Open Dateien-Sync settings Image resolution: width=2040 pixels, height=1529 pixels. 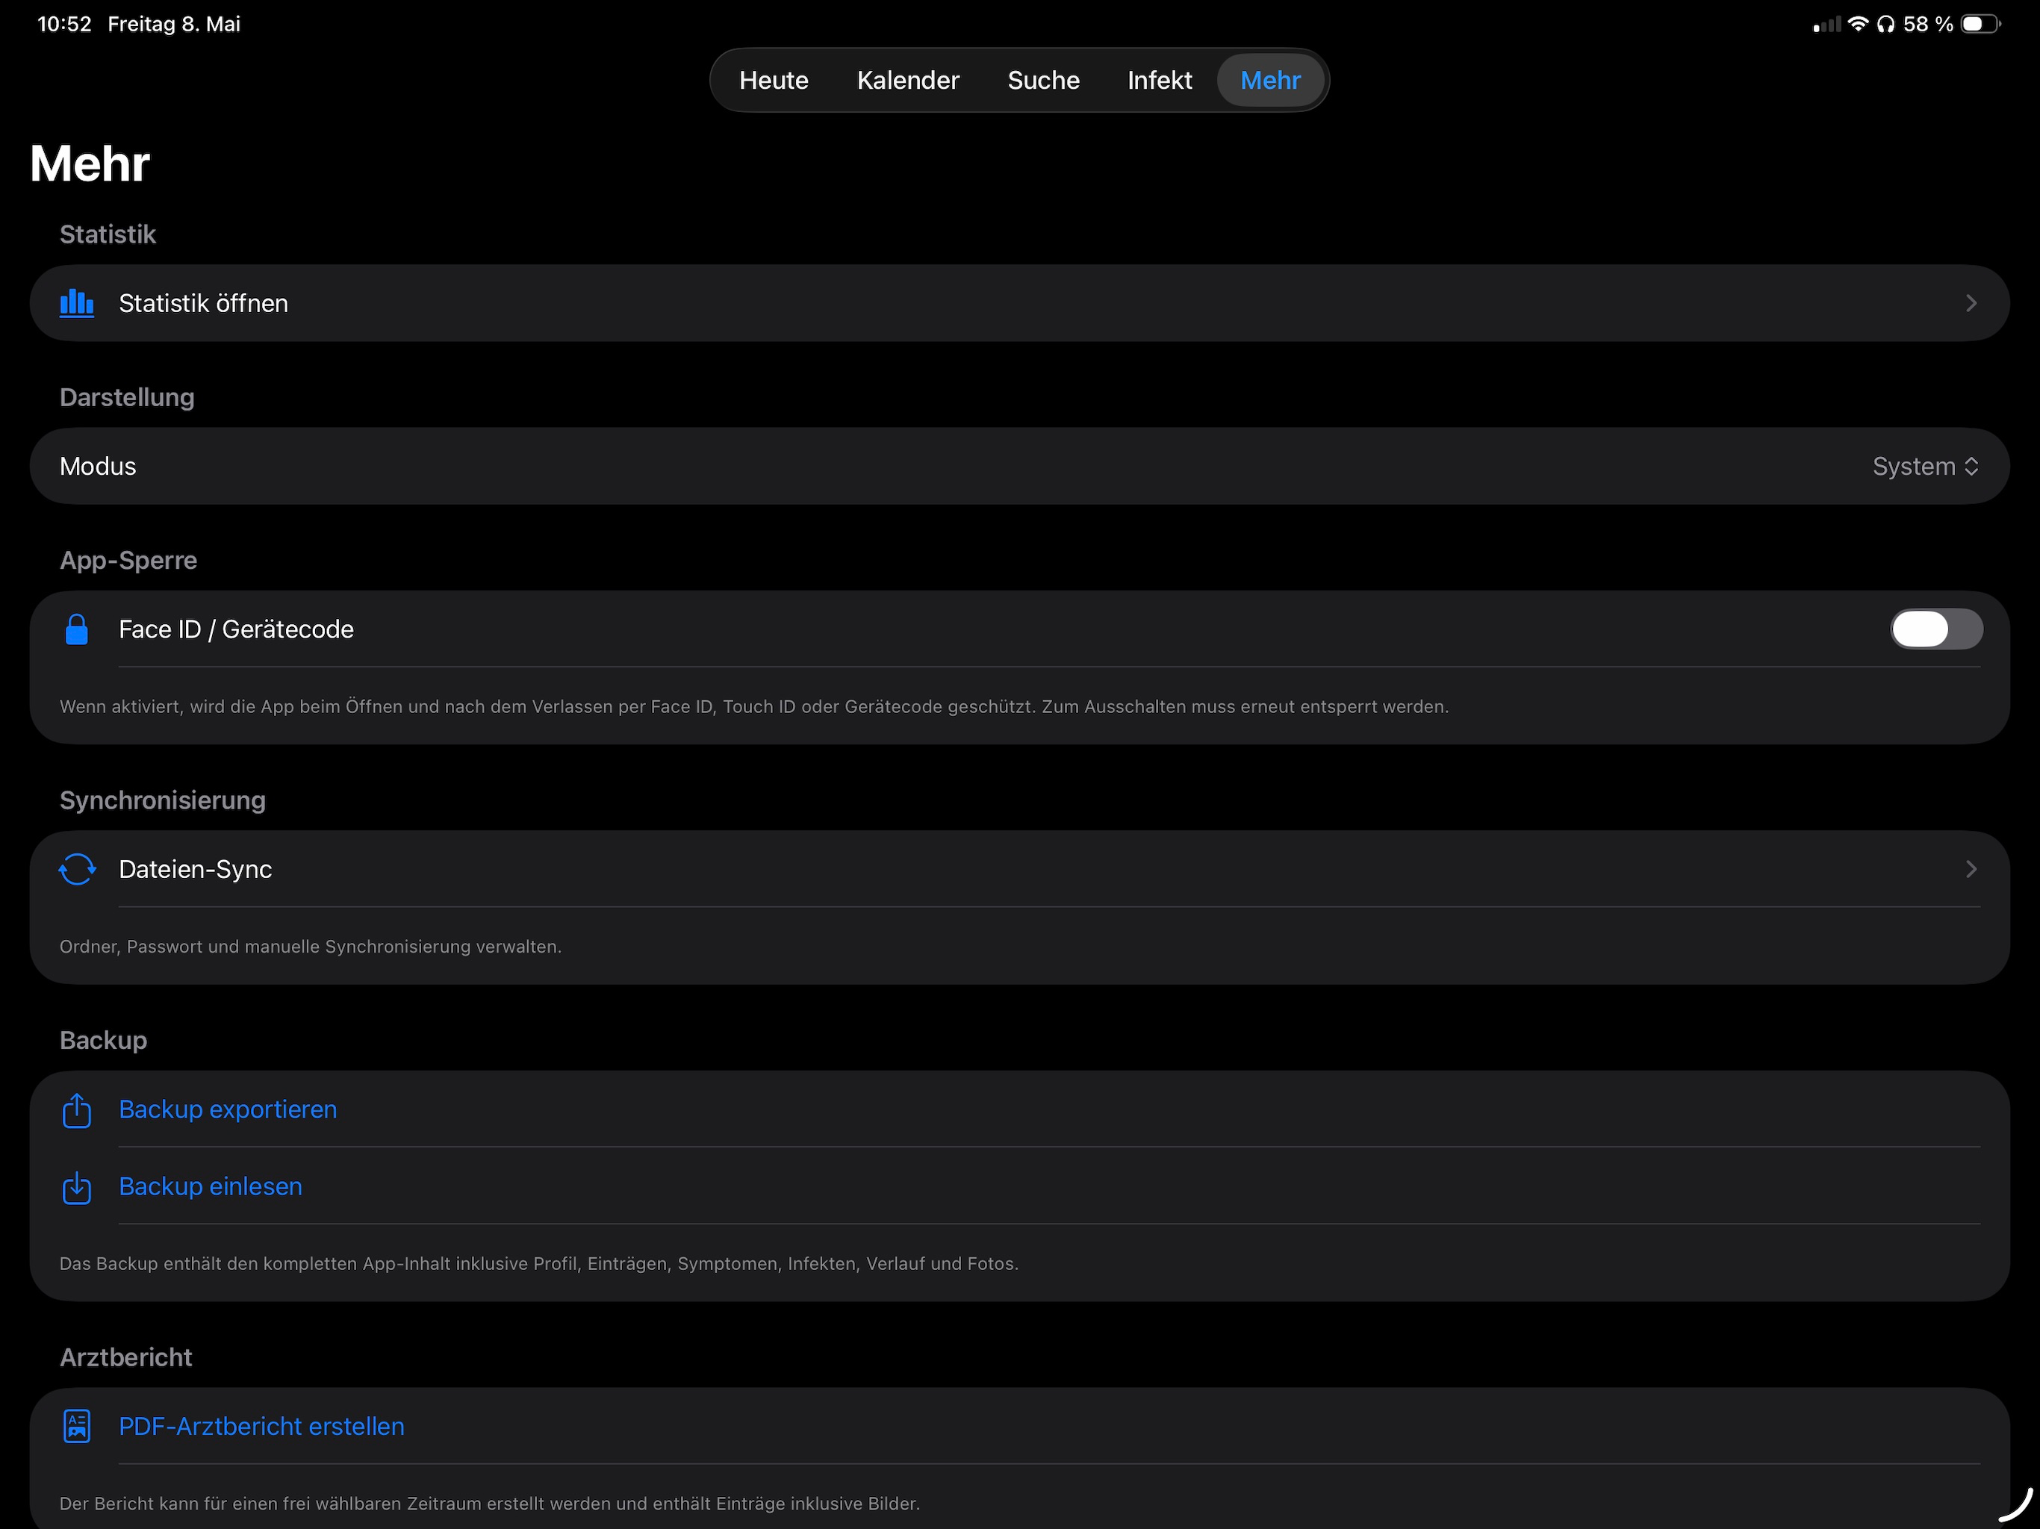coord(1019,869)
